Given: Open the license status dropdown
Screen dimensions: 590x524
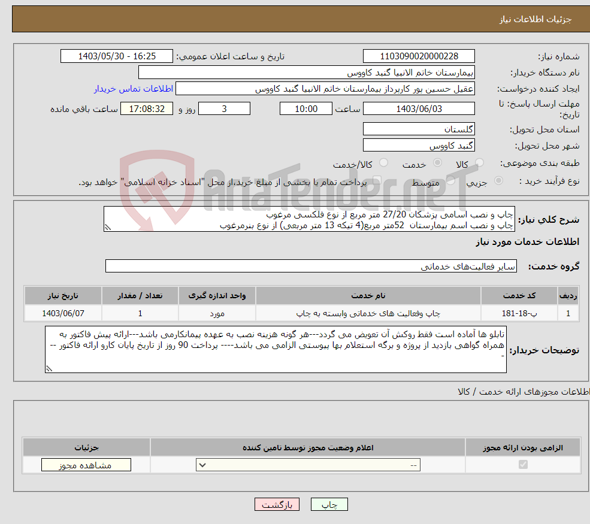Looking at the screenshot, I should 308,465.
